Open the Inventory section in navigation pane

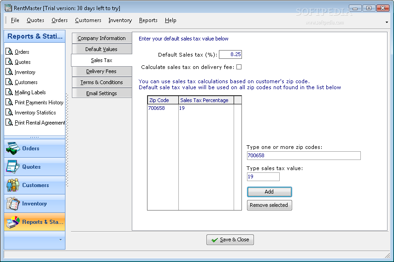click(x=35, y=204)
